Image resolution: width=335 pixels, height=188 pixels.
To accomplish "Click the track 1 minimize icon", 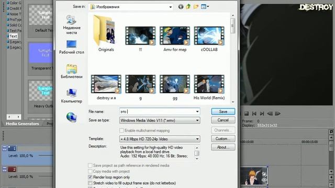I will [4, 148].
